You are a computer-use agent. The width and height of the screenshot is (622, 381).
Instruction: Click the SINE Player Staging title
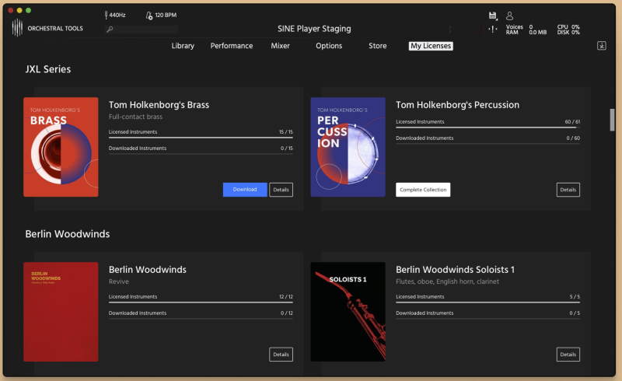314,29
